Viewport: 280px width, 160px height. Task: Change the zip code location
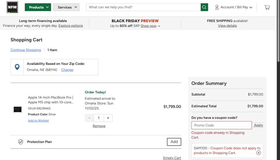click(67, 70)
